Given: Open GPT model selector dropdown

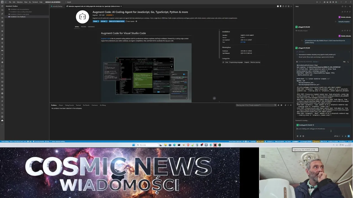Looking at the screenshot, I should [337, 136].
